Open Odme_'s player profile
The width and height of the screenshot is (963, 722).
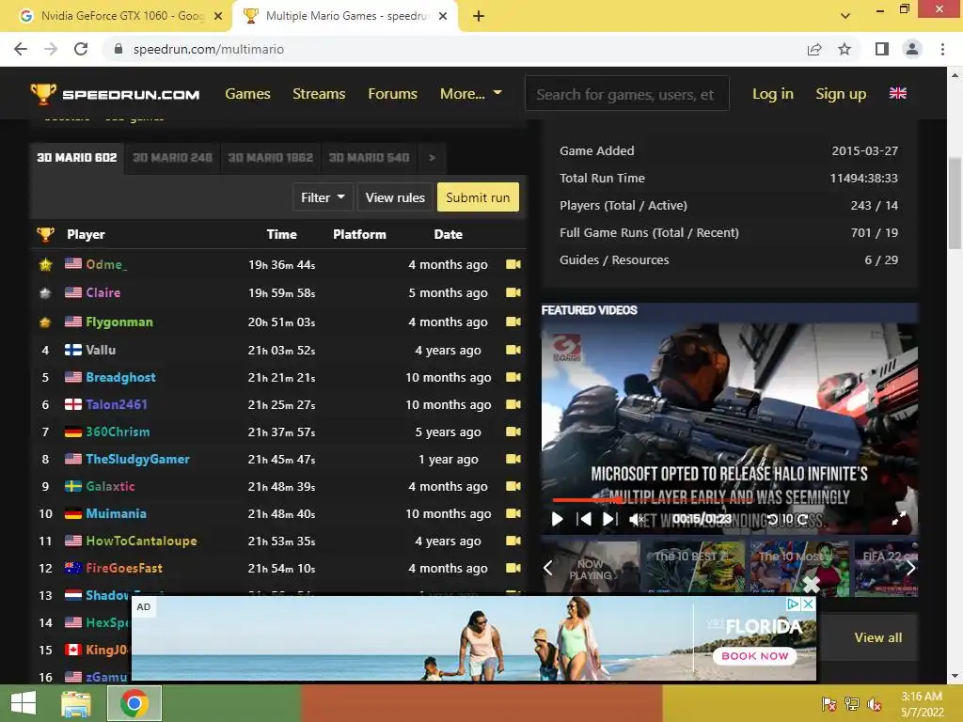106,264
